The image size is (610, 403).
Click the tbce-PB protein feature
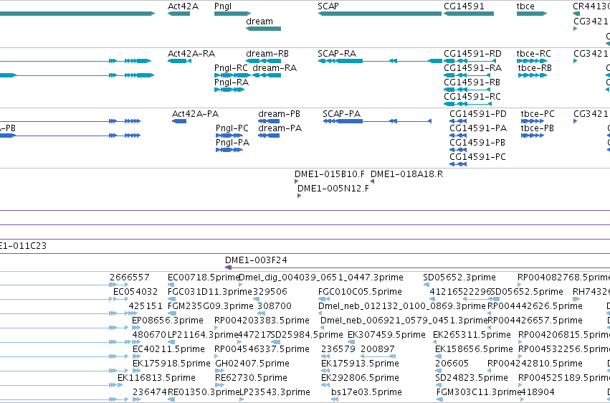533,136
